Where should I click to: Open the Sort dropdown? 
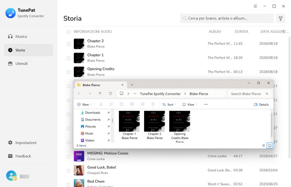coord(169,104)
